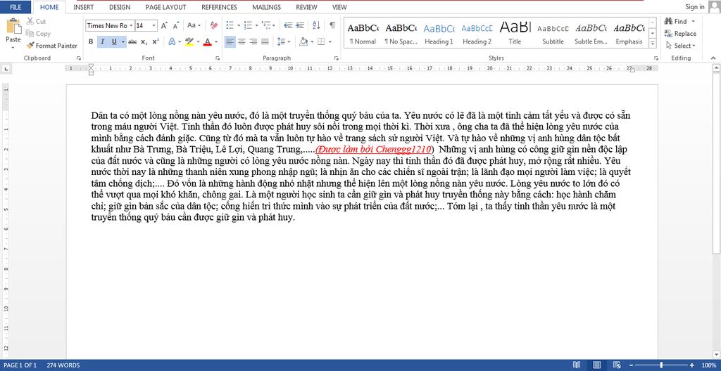
Task: Click Sign in link
Action: coord(694,7)
